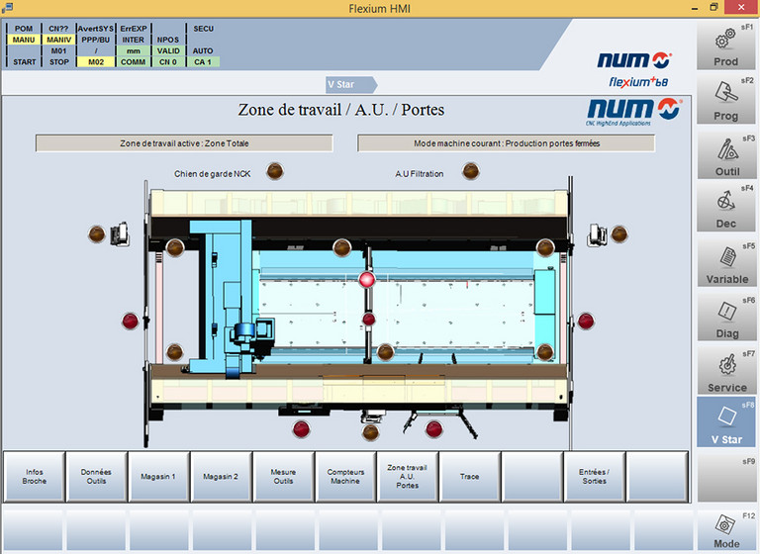Go to the Dec offsets page
Screen dimensions: 760x554
[726, 208]
